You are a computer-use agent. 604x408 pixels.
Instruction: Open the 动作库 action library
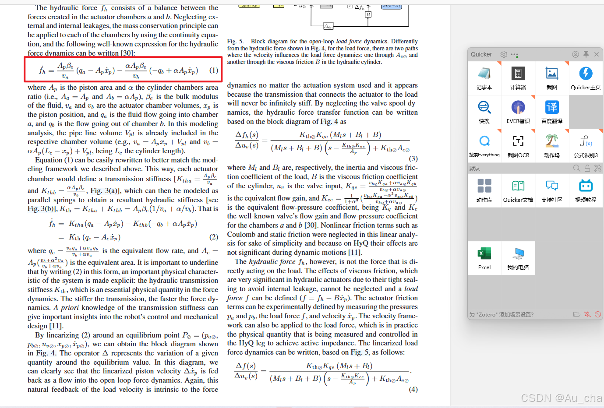click(x=484, y=190)
